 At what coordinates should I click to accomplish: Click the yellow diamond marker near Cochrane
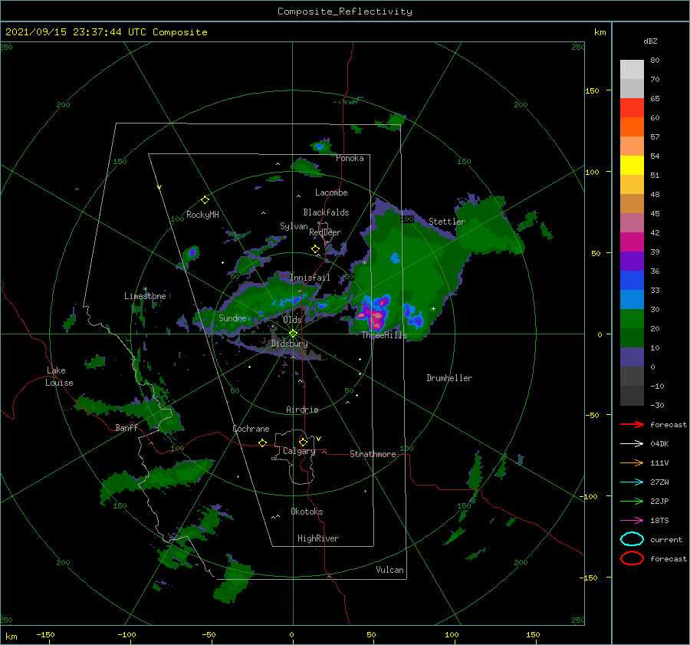tap(263, 443)
